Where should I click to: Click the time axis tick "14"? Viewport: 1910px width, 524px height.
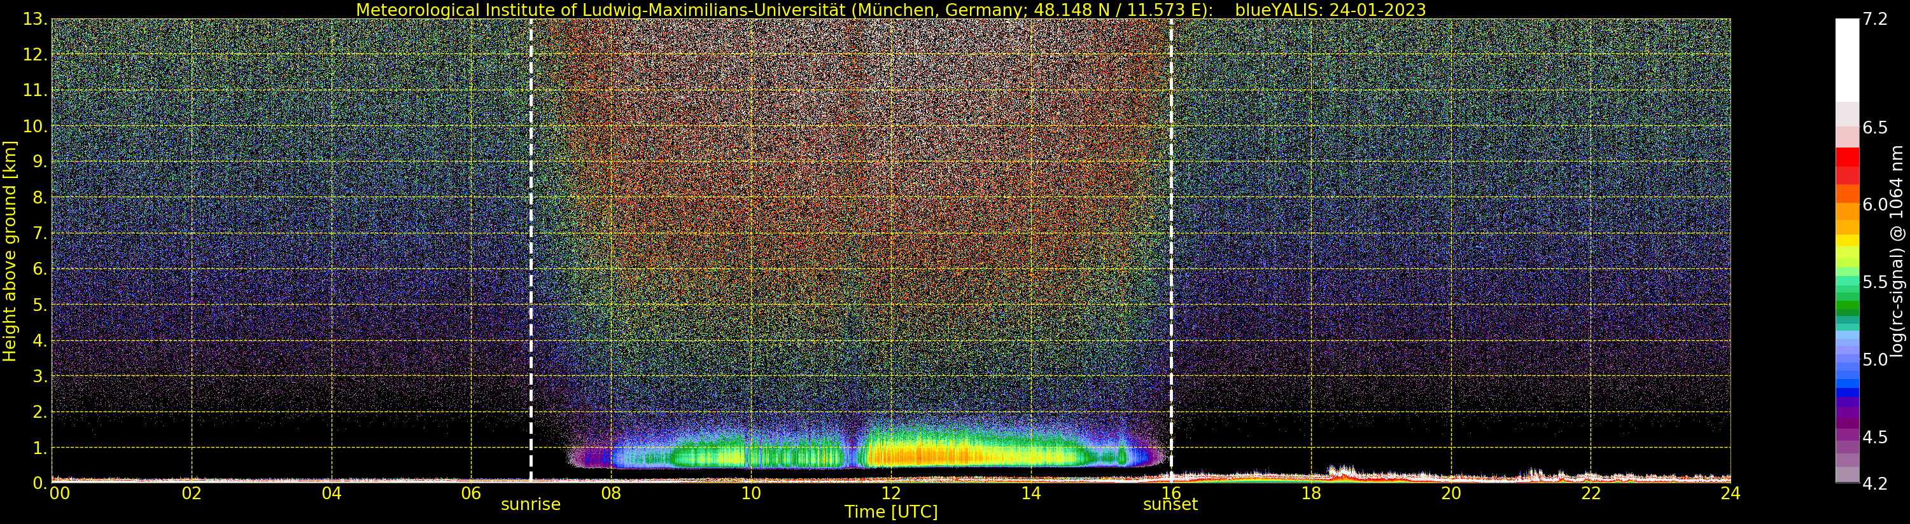1031,493
